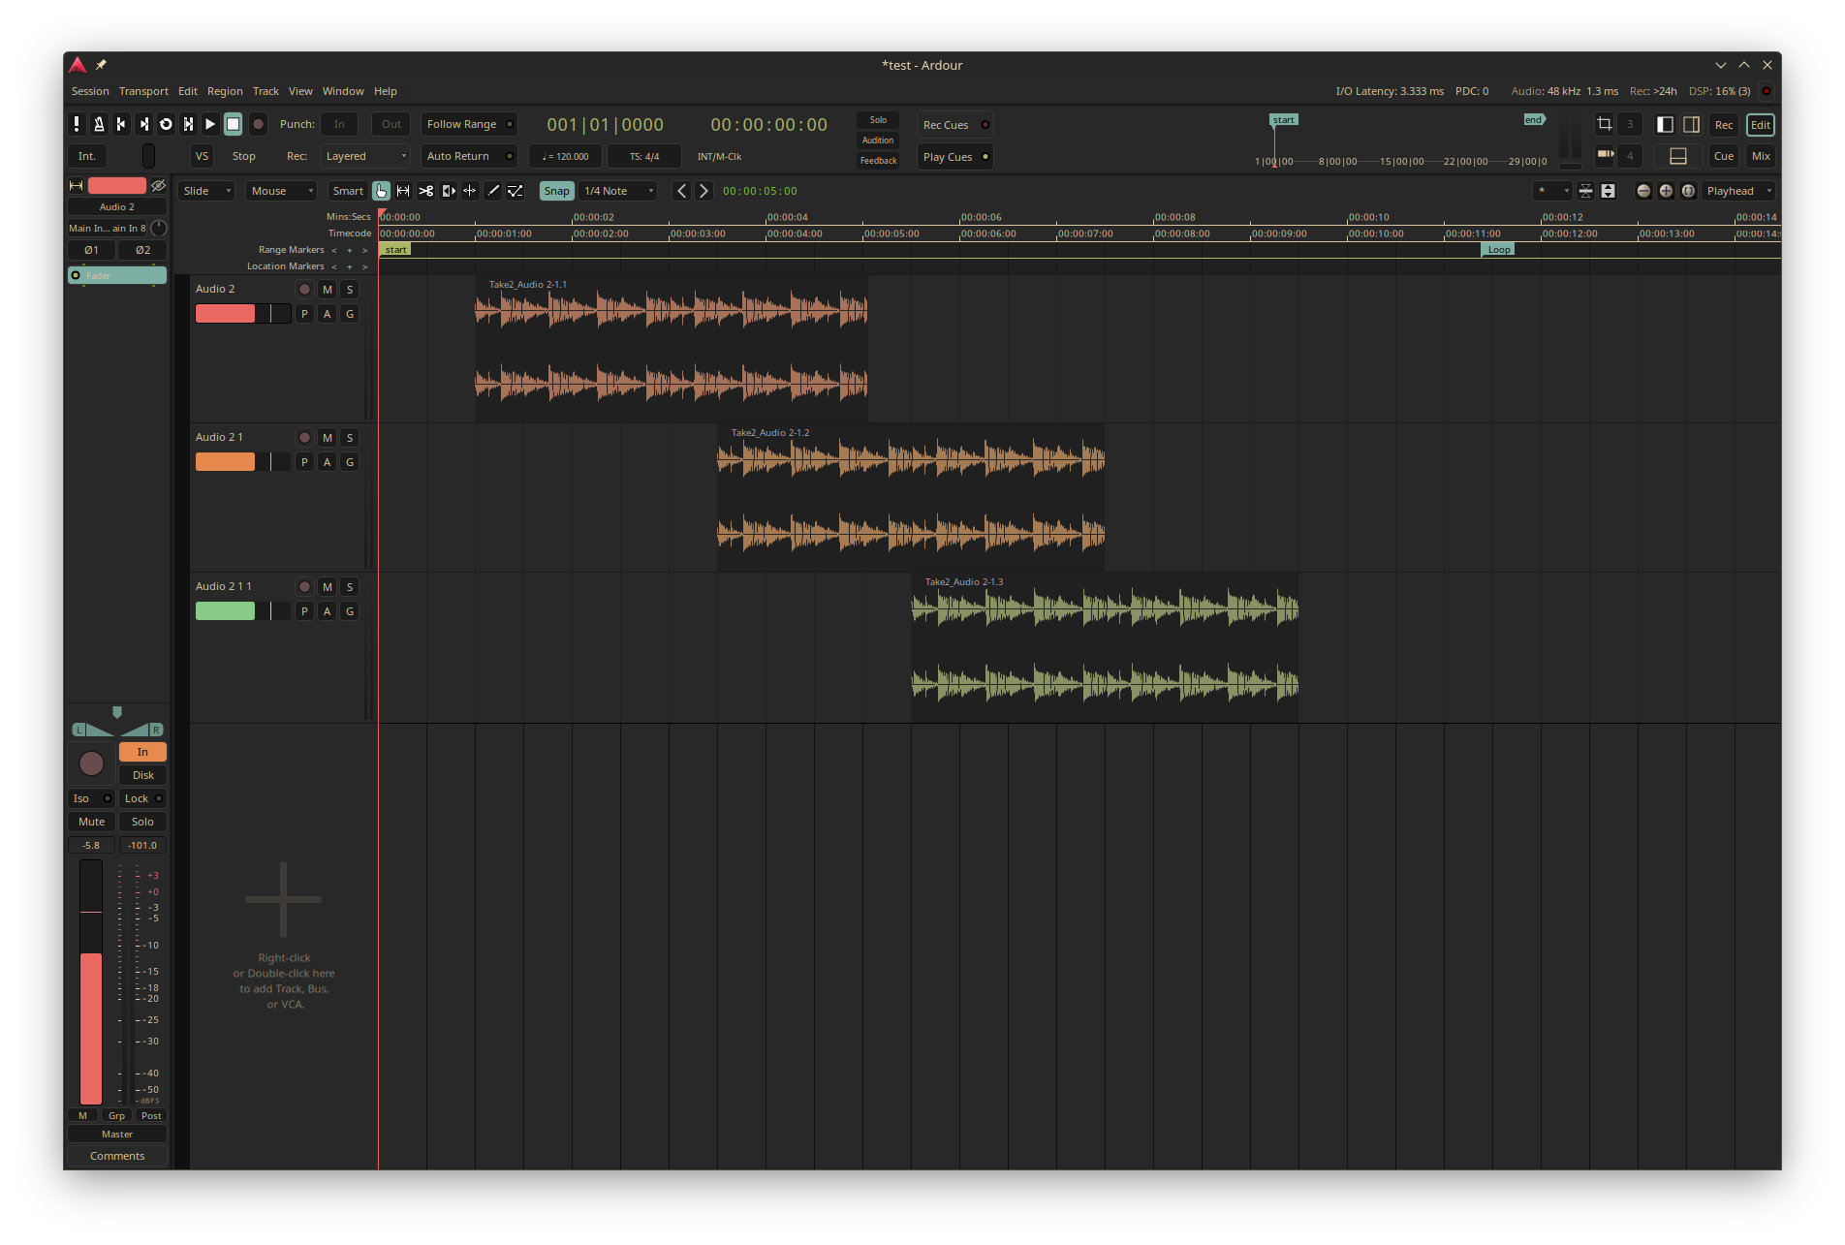
Task: Select the Draw pencil tool
Action: (493, 191)
